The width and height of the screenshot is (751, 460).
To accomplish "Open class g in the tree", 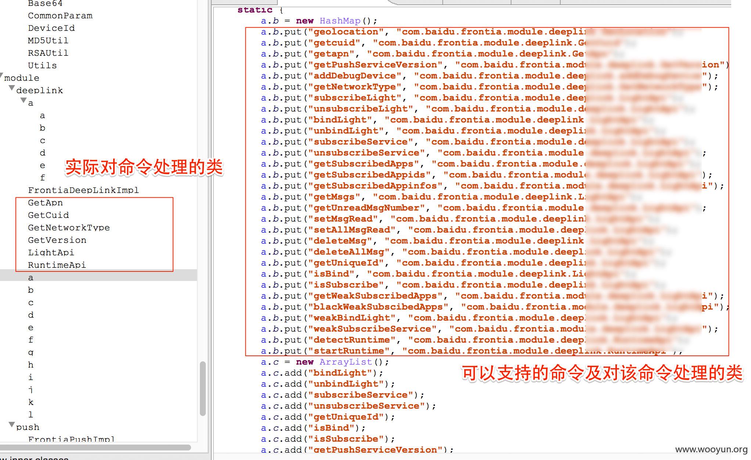I will coord(31,353).
